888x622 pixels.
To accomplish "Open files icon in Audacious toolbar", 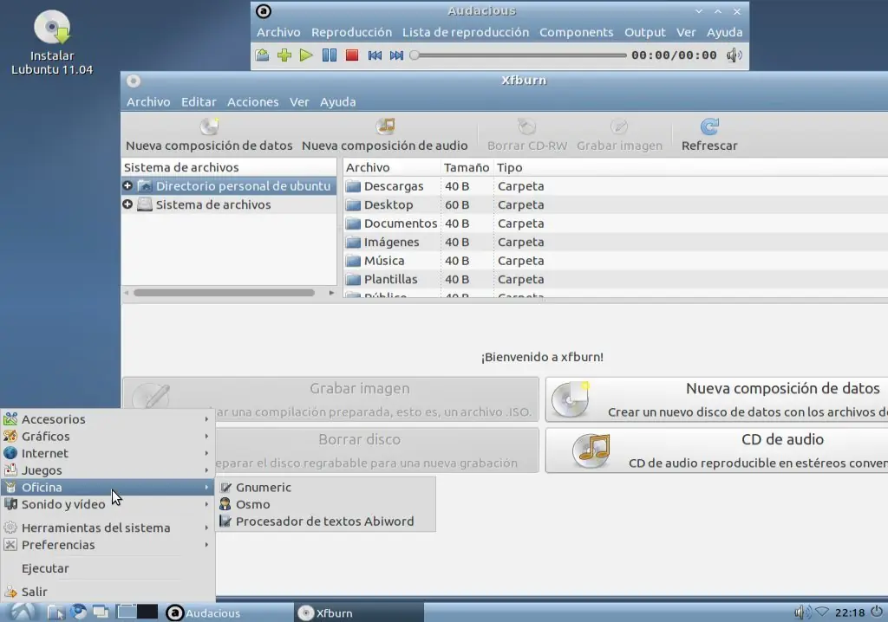I will click(x=262, y=55).
